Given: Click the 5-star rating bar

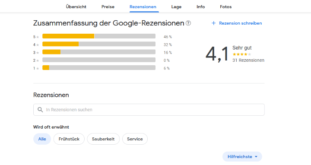Looking at the screenshot, I should tap(99, 36).
